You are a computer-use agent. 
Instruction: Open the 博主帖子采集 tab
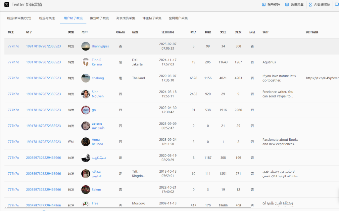pos(152,18)
